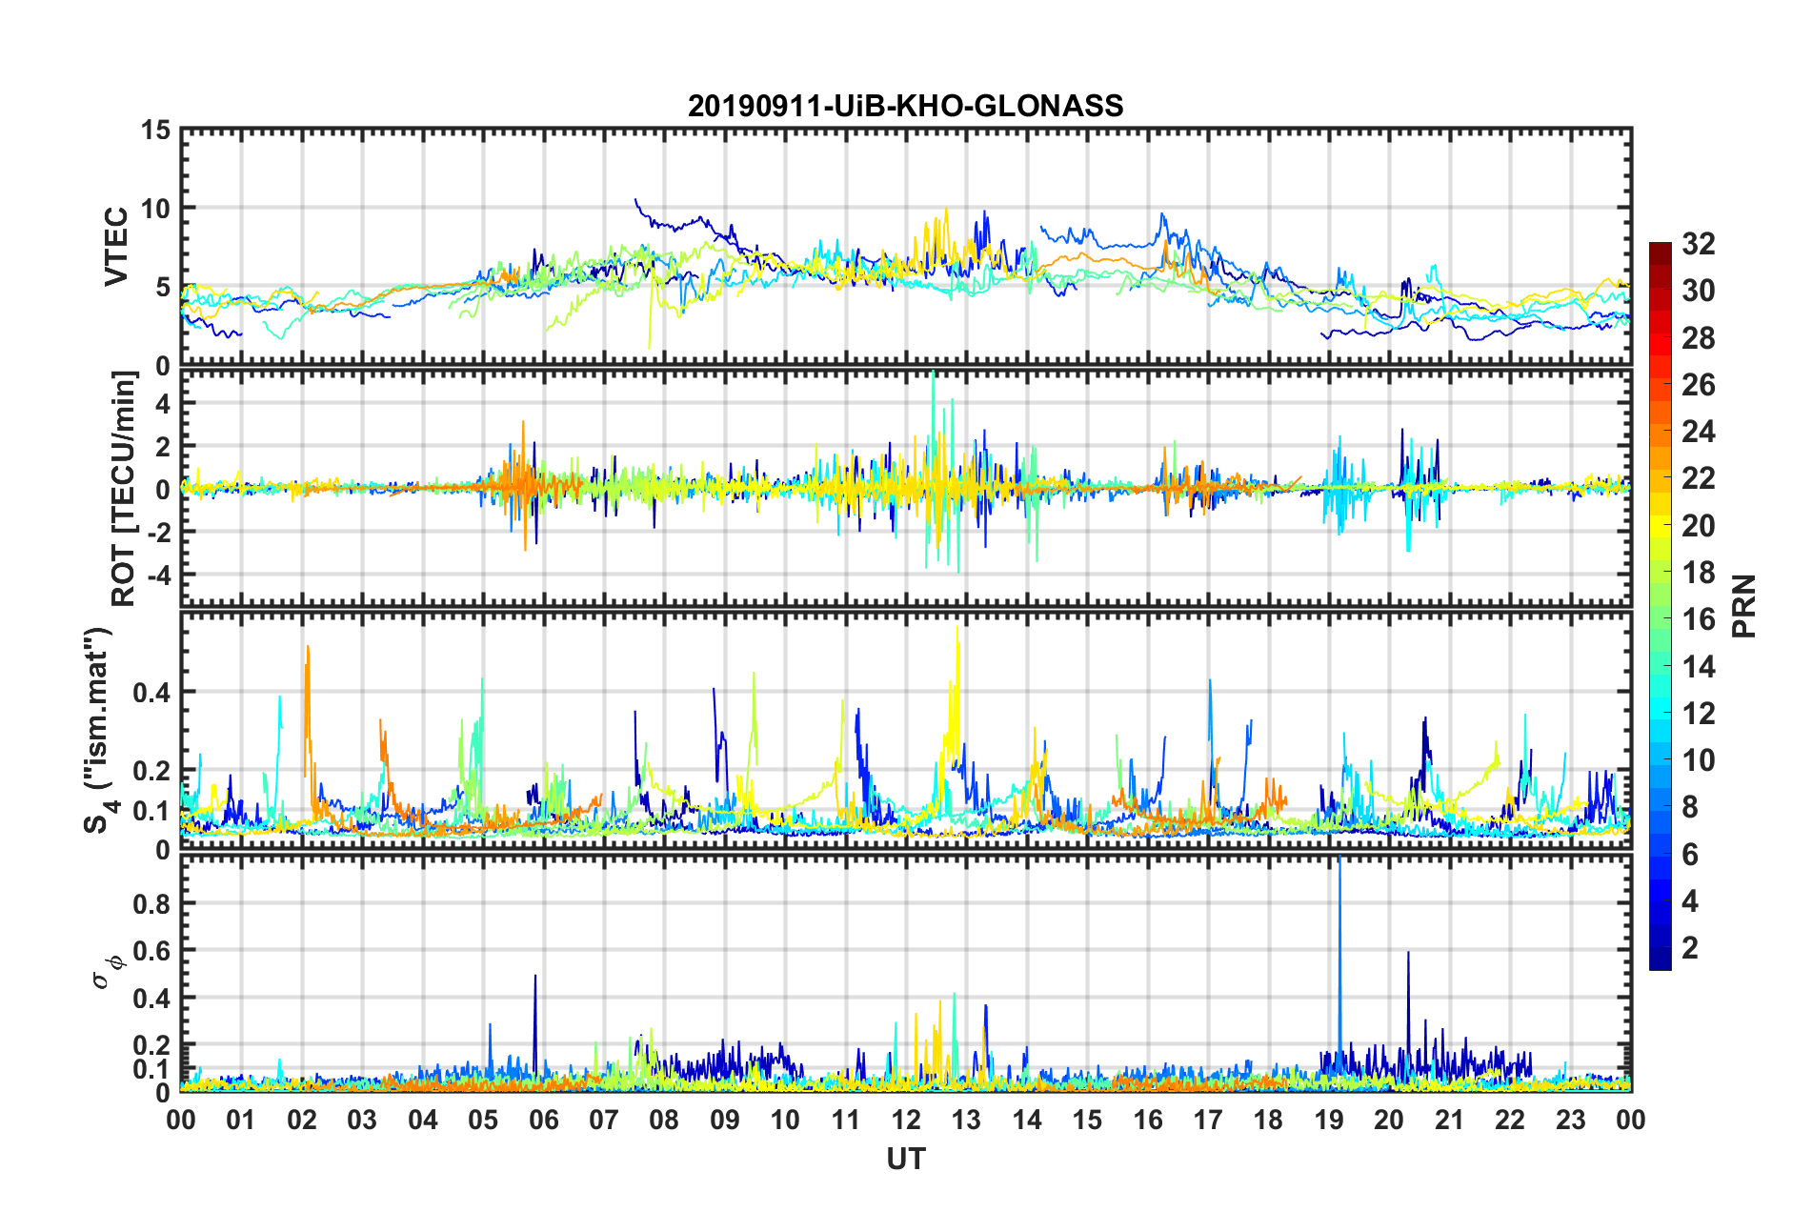Click the ROT axis tick 4
The height and width of the screenshot is (1212, 1812).
[163, 404]
